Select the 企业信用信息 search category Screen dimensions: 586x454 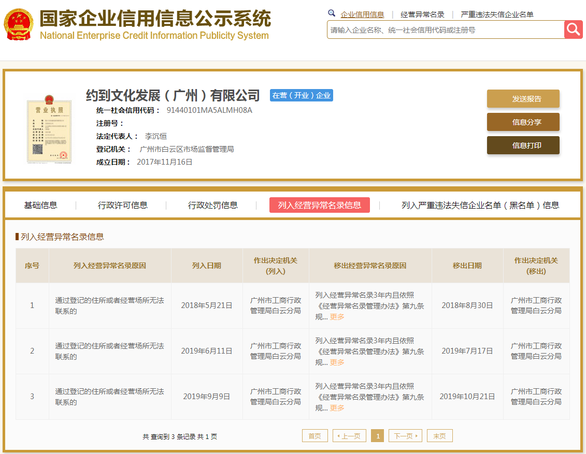pyautogui.click(x=362, y=14)
